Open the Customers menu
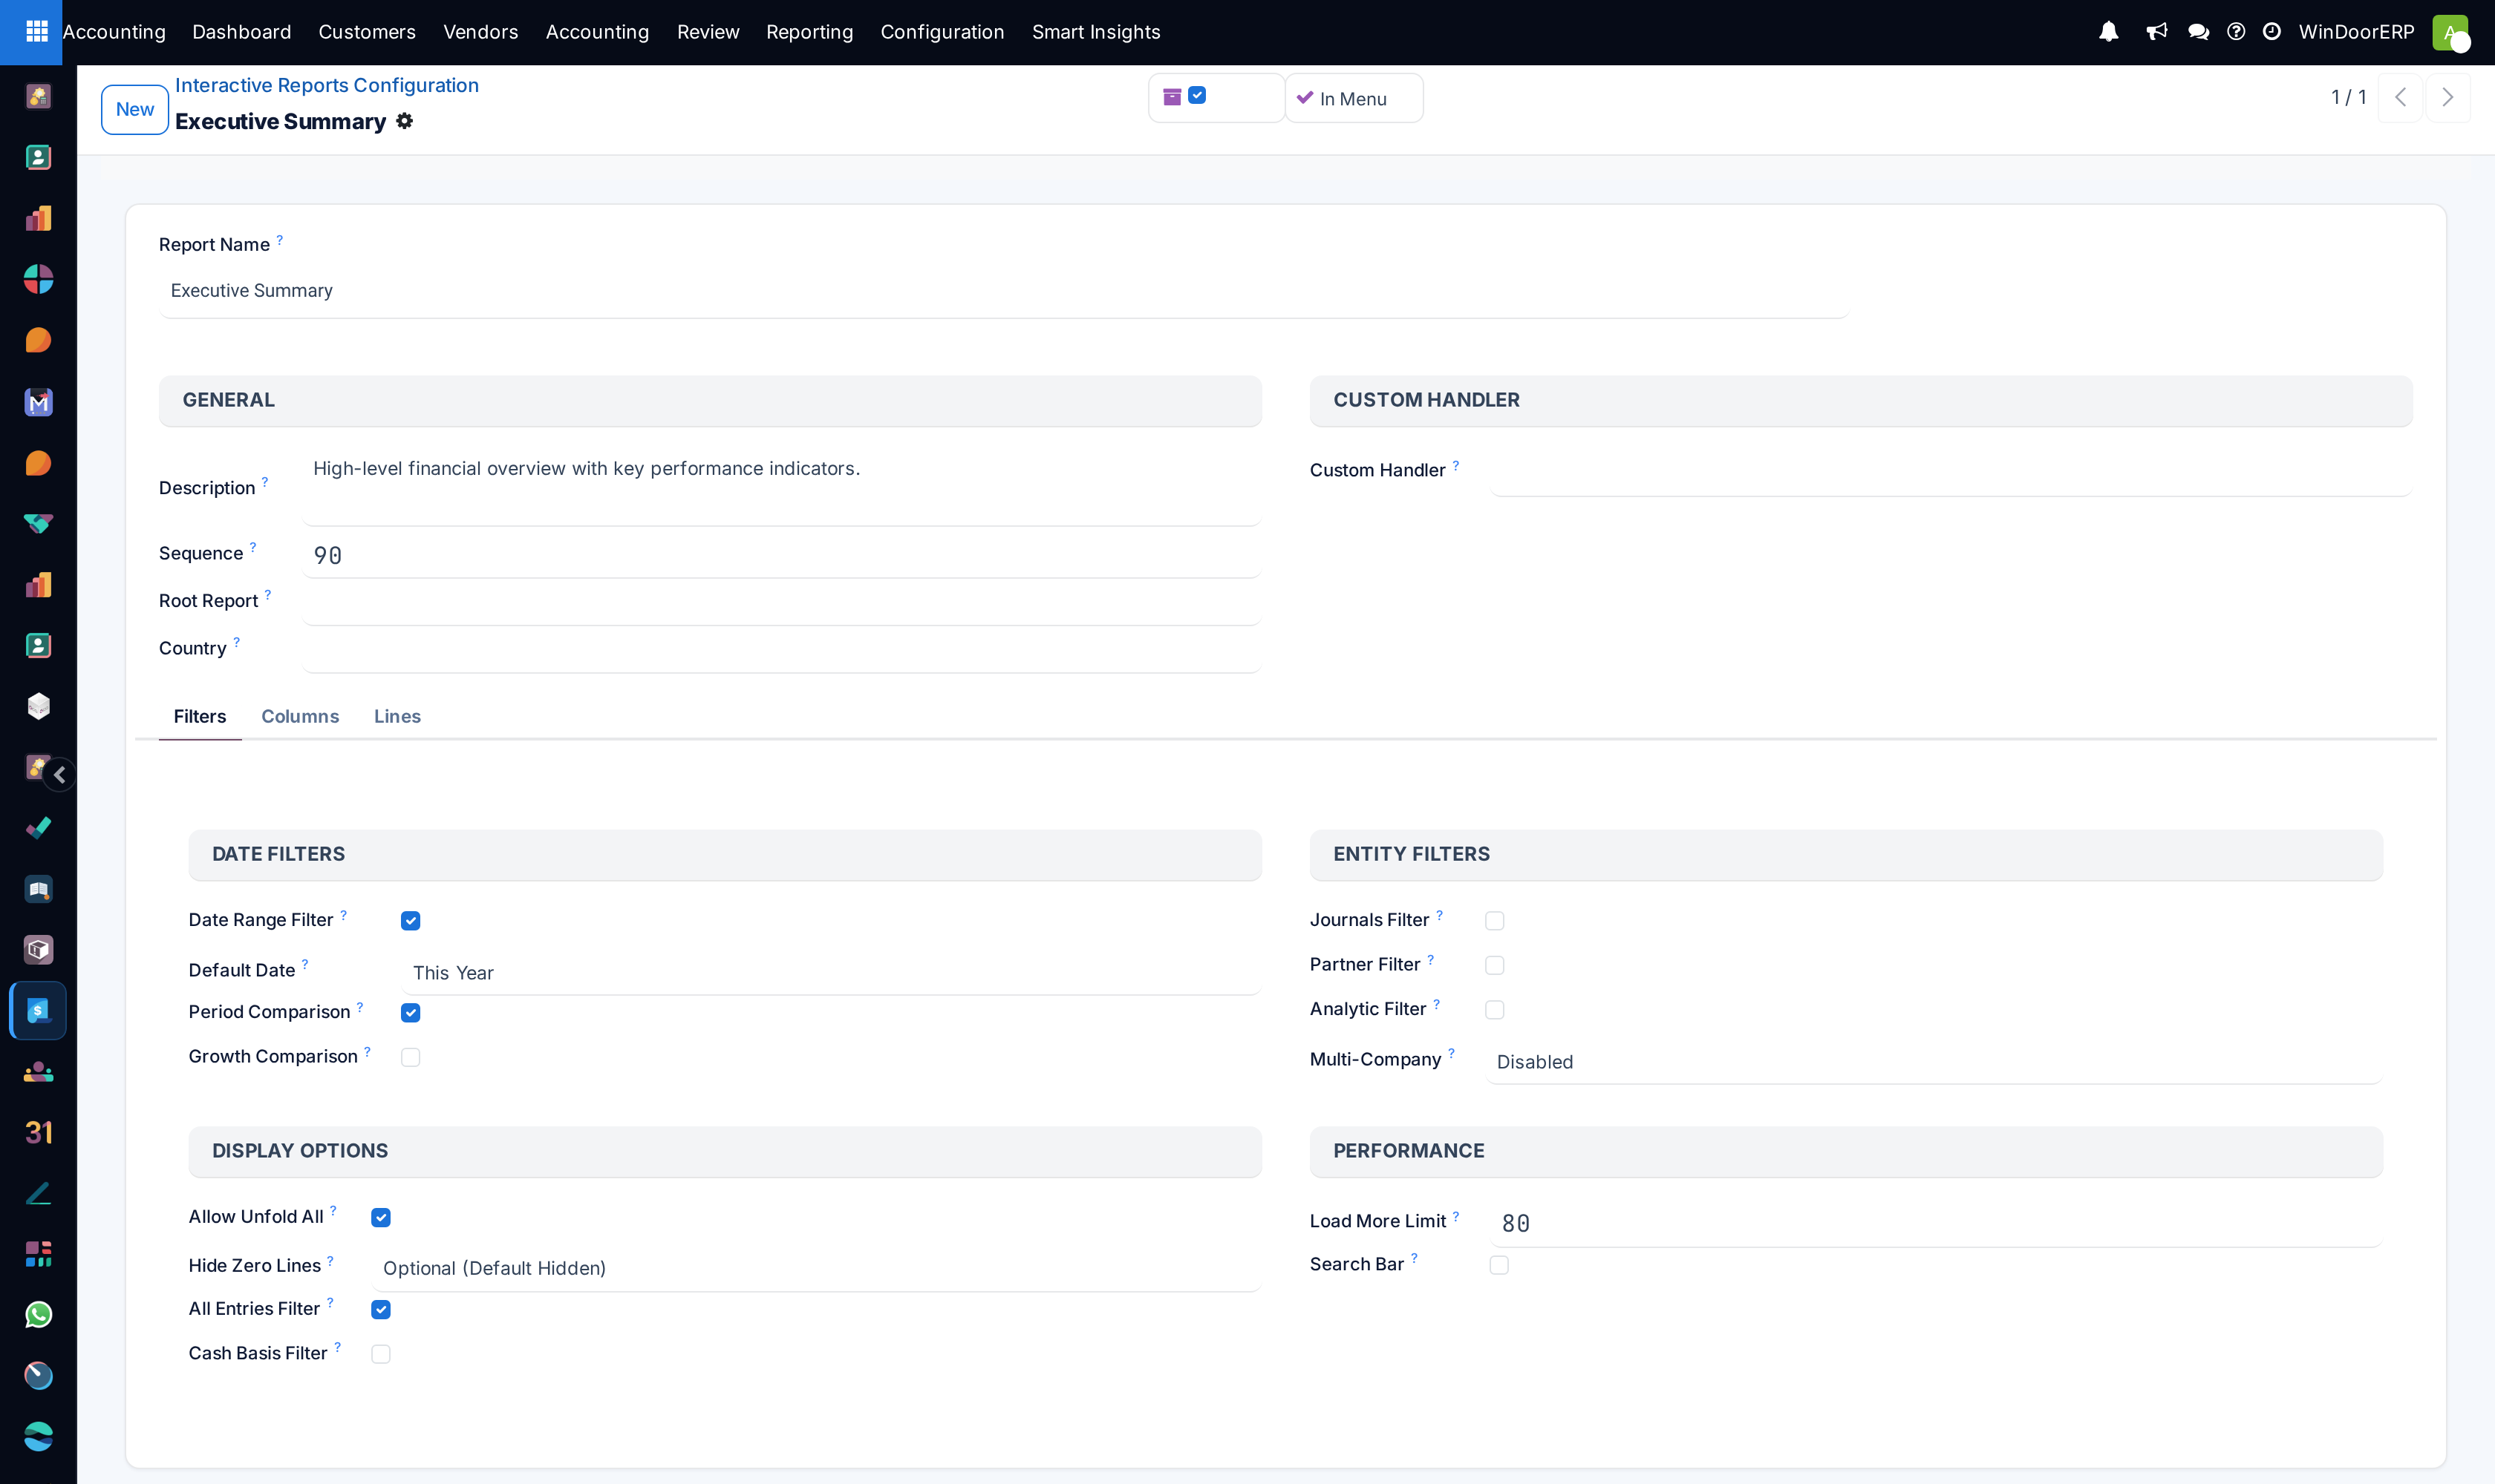 point(368,32)
